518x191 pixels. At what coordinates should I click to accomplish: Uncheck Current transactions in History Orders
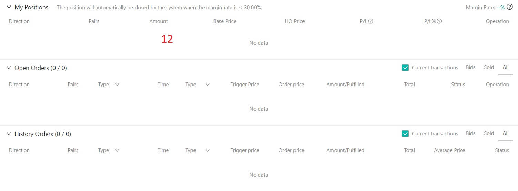405,134
